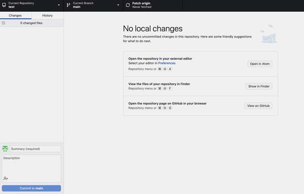The height and width of the screenshot is (194, 304).
Task: Click the '0 changed files' label
Action: pos(31,23)
